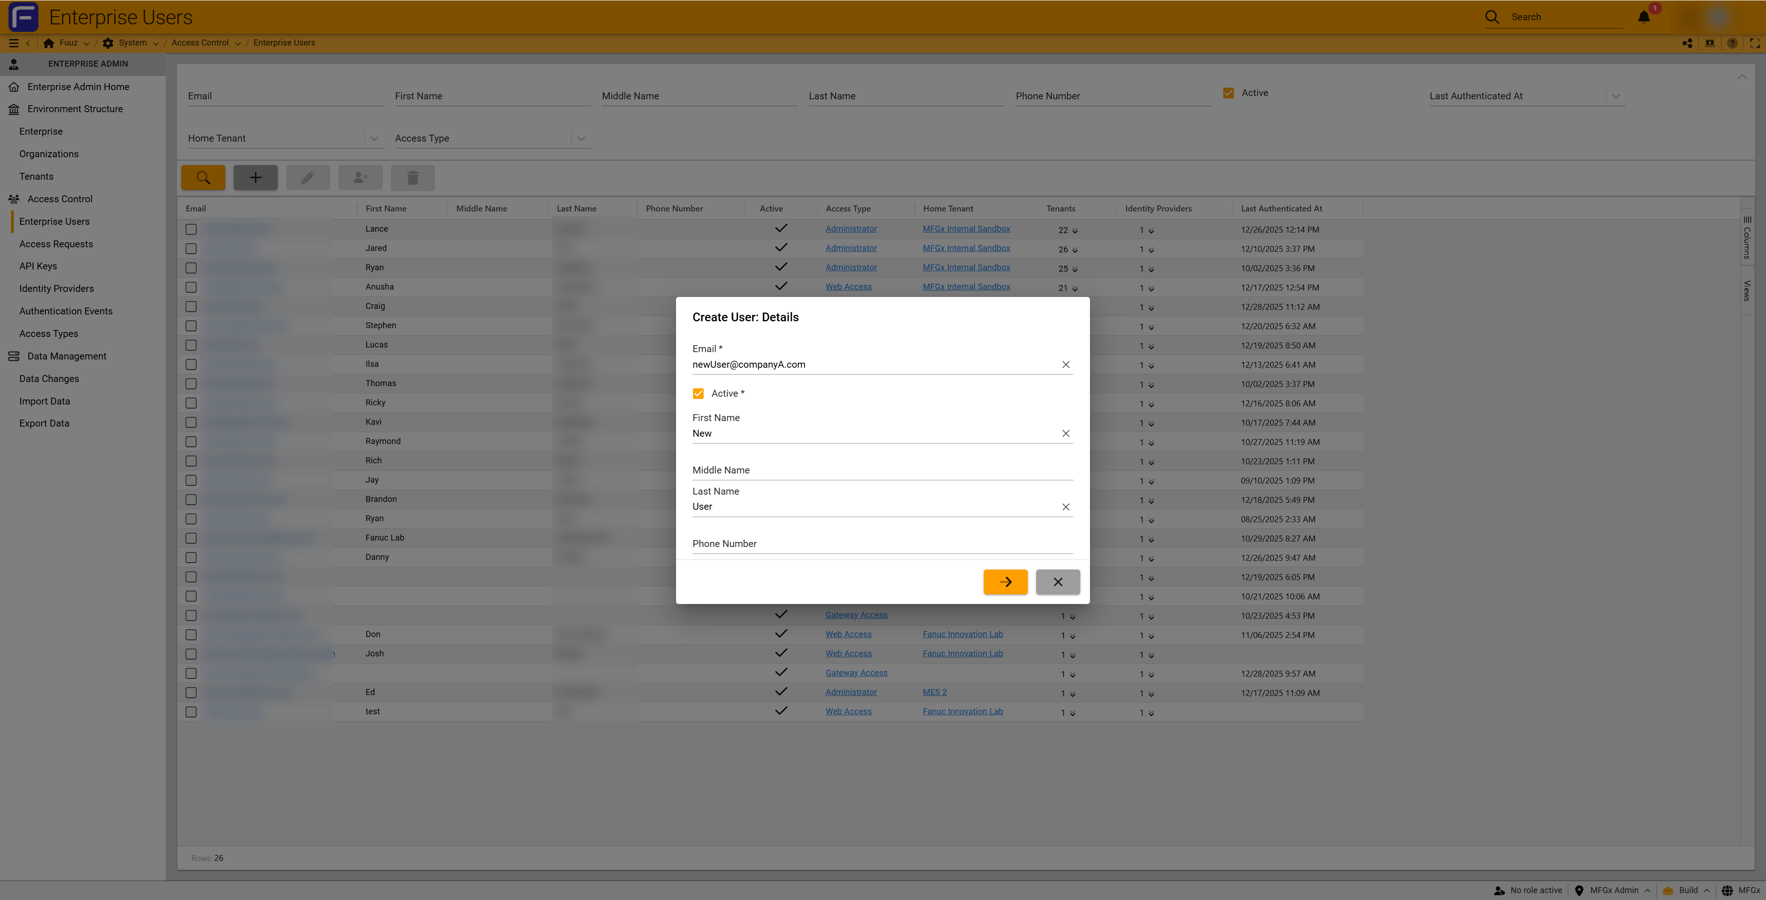Click the share icon in breadcrumb bar

pos(1687,42)
